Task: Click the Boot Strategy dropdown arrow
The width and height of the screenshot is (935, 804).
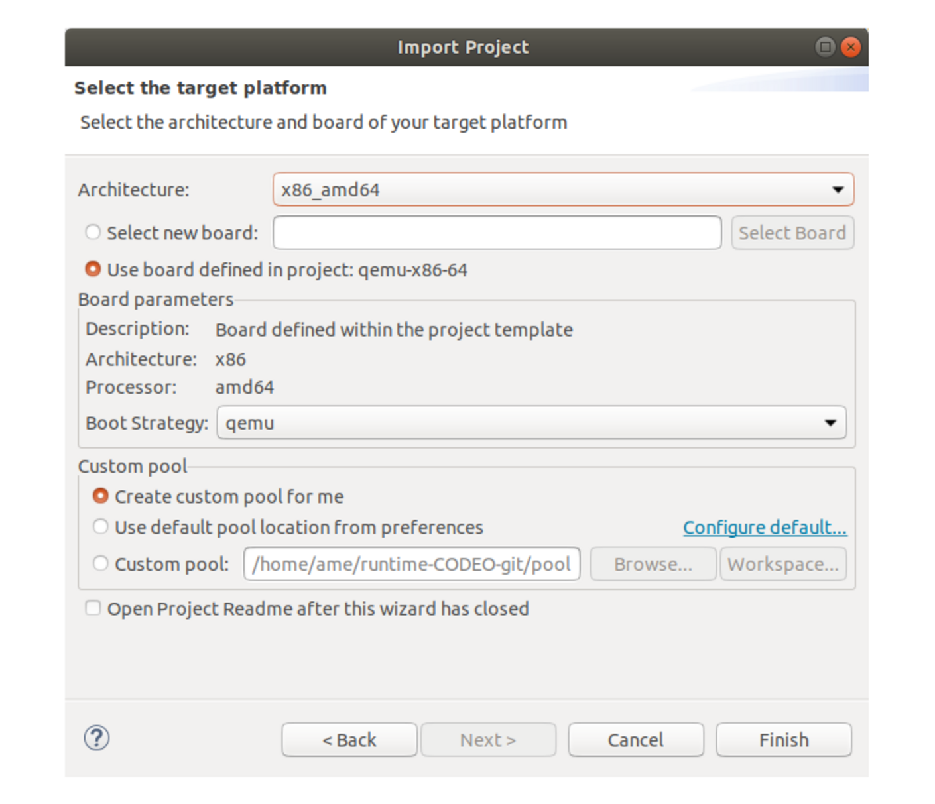Action: 831,422
